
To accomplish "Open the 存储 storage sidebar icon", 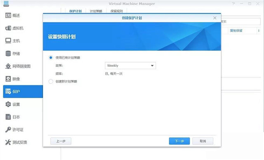I will point(8,53).
